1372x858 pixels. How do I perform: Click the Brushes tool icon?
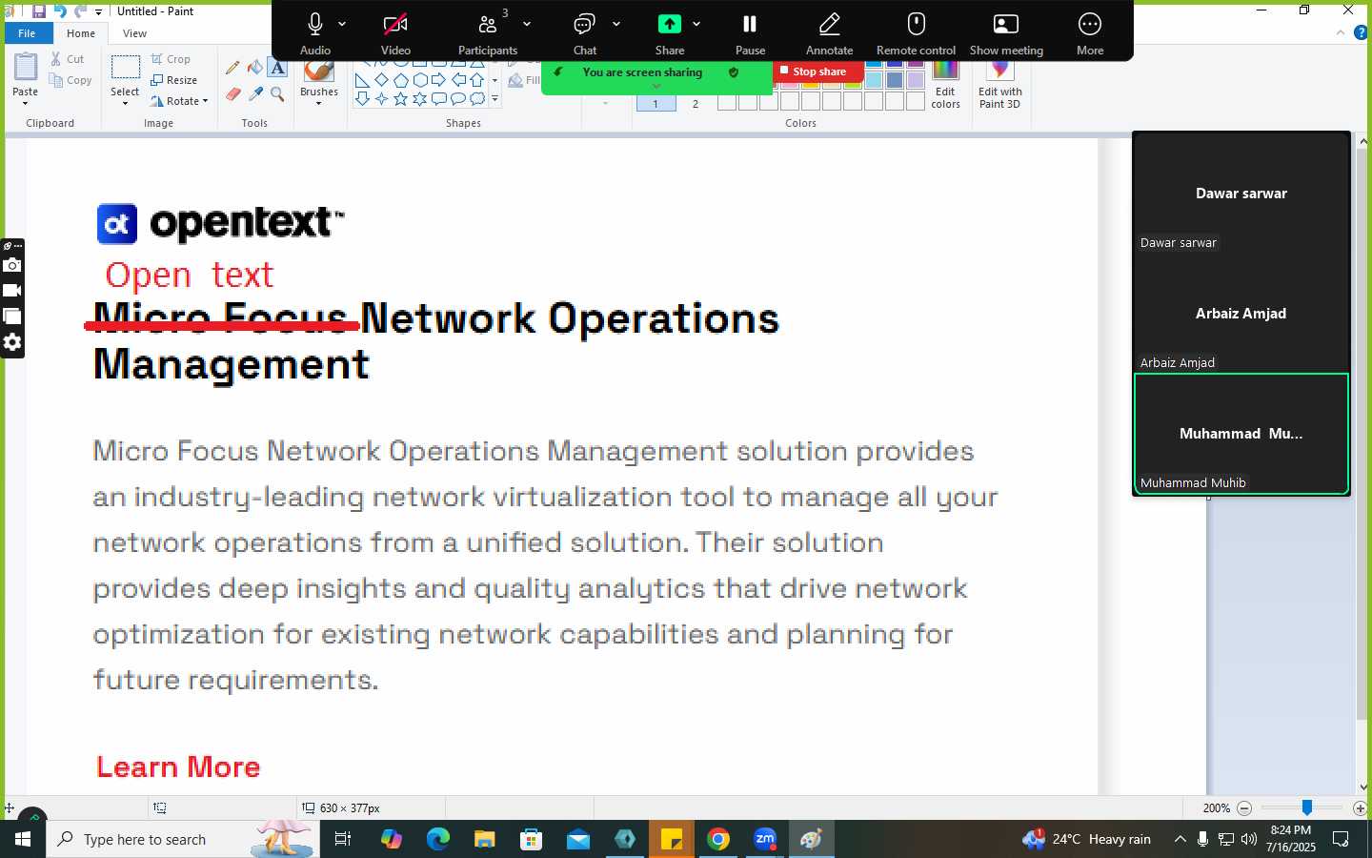click(318, 71)
